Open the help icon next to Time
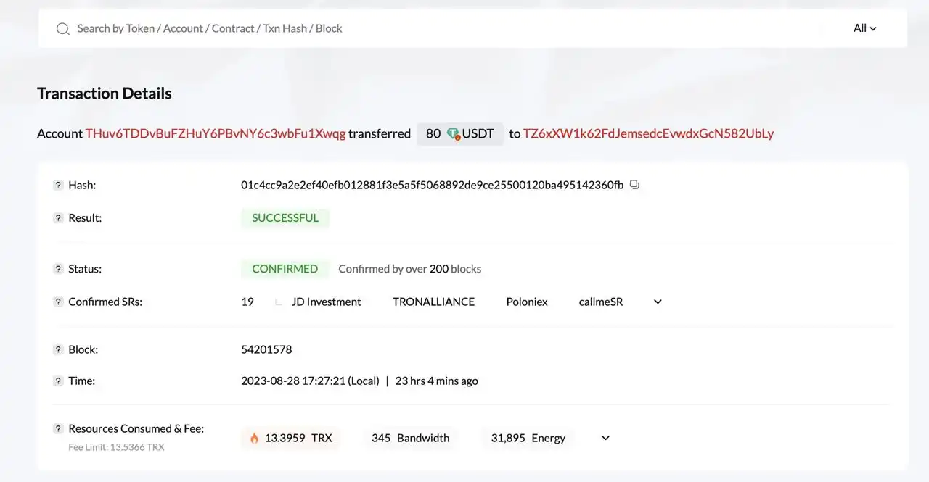This screenshot has width=929, height=482. [x=58, y=381]
